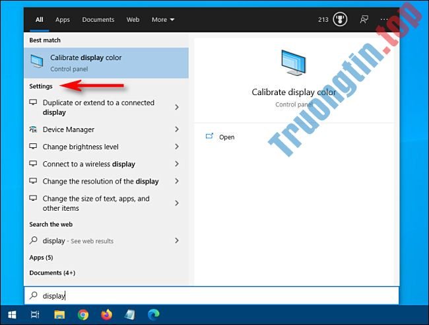The height and width of the screenshot is (325, 429).
Task: Click Control panel subtitle in preview pane
Action: pyautogui.click(x=294, y=104)
